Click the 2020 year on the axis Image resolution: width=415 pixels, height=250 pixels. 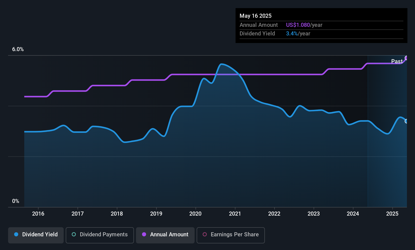point(195,214)
